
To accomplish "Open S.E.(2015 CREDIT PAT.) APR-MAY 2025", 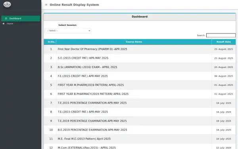I will (83, 58).
